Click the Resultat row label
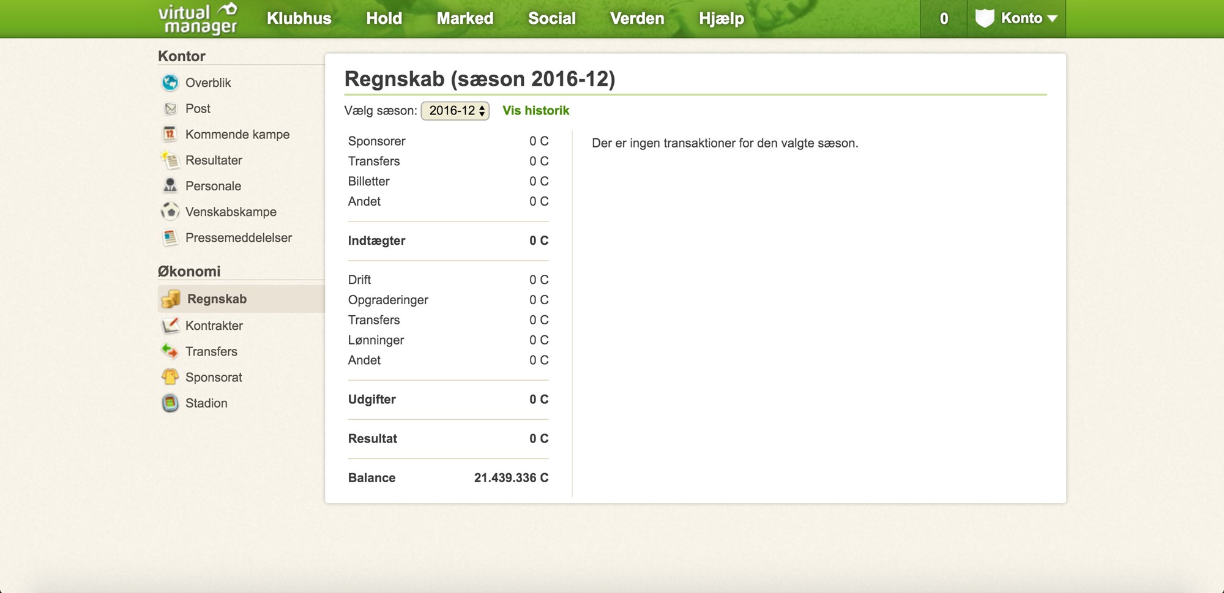 372,439
